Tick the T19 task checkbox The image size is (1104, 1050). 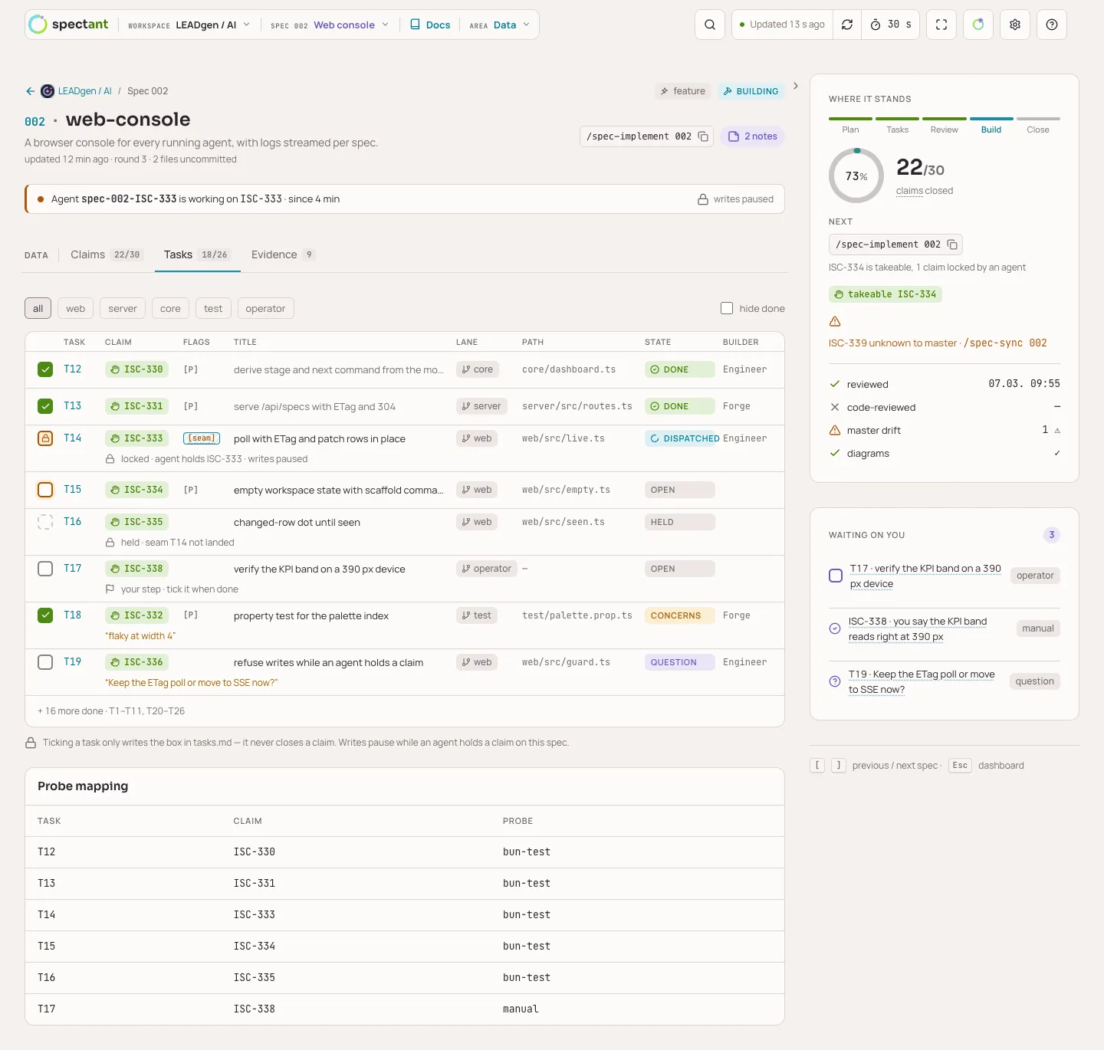[45, 662]
